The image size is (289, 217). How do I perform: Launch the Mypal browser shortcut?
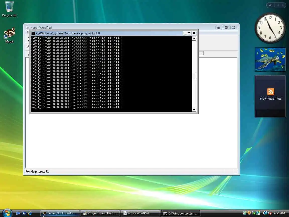point(9,35)
